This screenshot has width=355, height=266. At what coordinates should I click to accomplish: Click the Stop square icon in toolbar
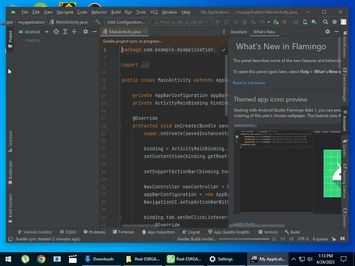pos(285,22)
